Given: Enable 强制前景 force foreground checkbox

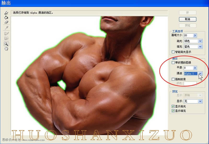Looking at the screenshot, I should (173, 79).
